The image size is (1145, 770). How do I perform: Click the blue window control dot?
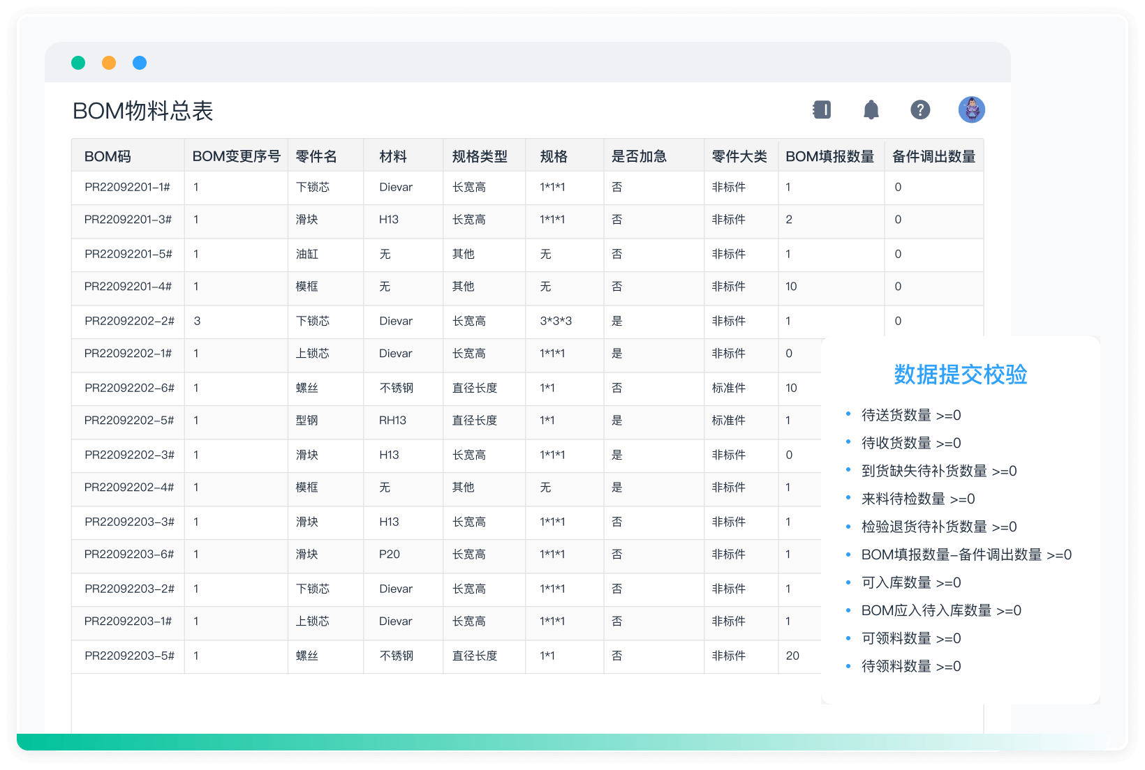coord(140,63)
